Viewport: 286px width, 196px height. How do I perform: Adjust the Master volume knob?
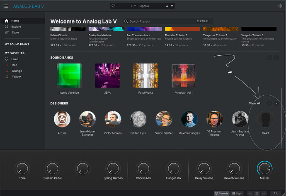pyautogui.click(x=264, y=168)
